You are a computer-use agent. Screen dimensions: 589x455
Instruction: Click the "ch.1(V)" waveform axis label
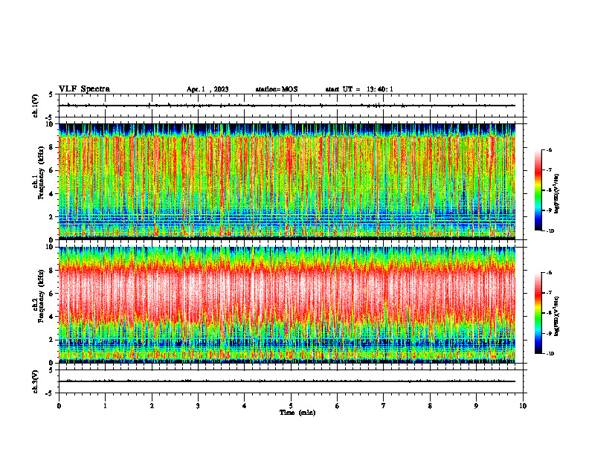36,106
